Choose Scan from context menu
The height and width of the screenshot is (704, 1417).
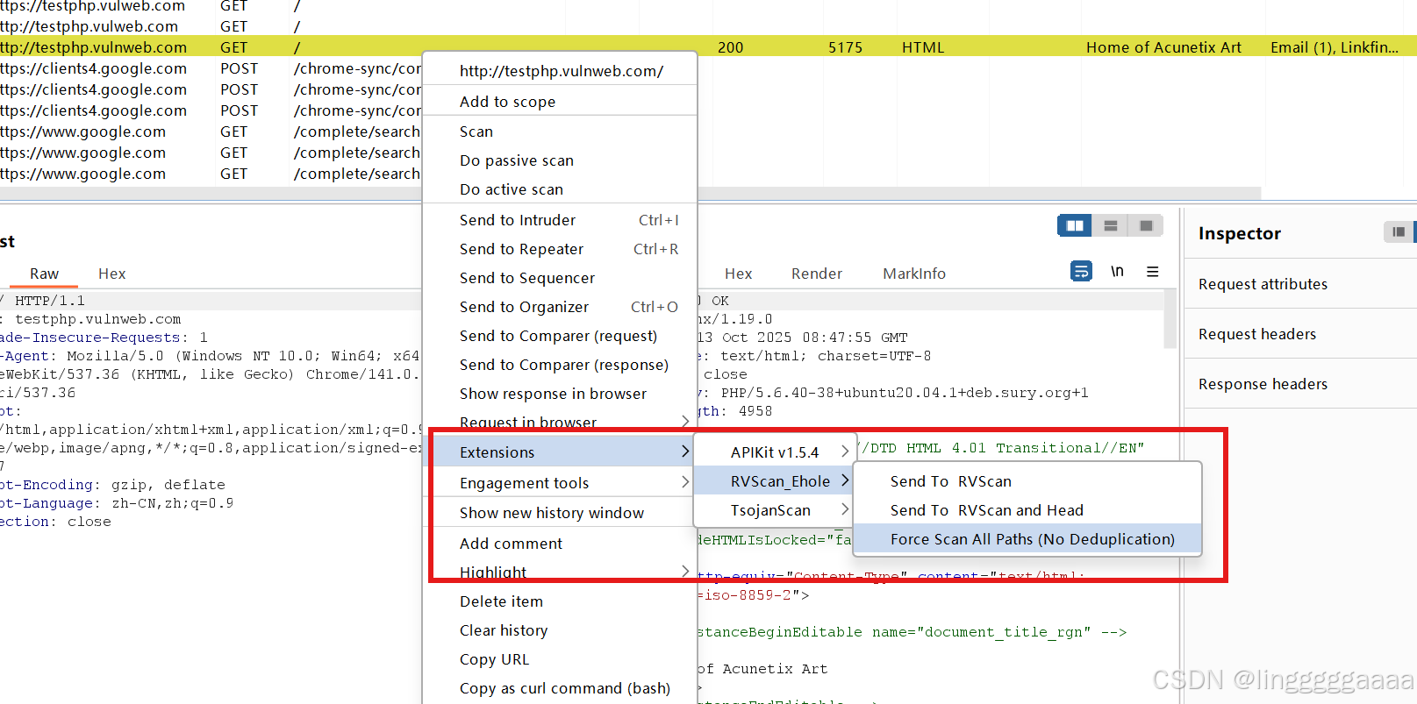point(476,132)
